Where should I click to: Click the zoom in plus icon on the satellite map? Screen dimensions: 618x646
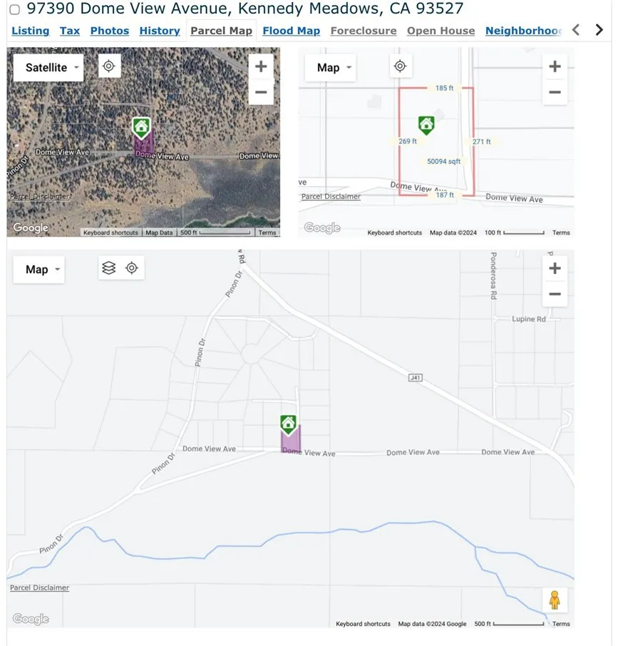261,66
